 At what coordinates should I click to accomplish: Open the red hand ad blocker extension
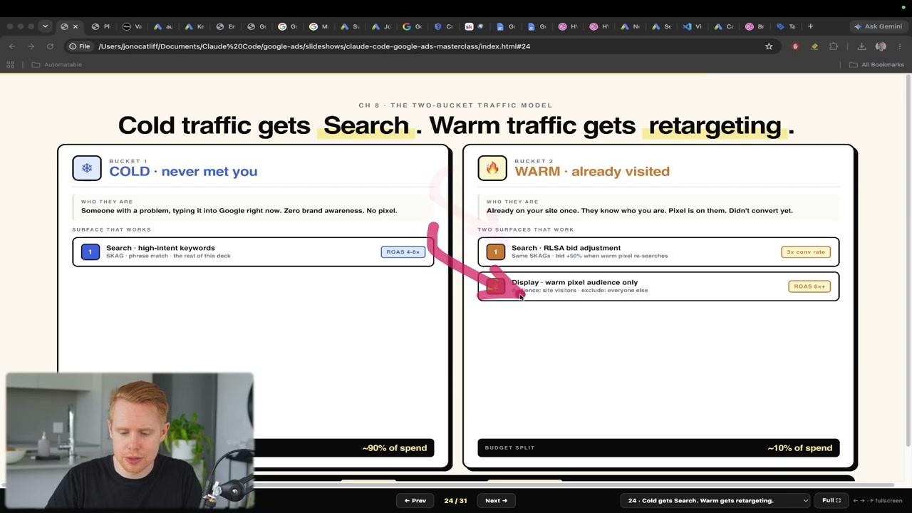[x=795, y=46]
